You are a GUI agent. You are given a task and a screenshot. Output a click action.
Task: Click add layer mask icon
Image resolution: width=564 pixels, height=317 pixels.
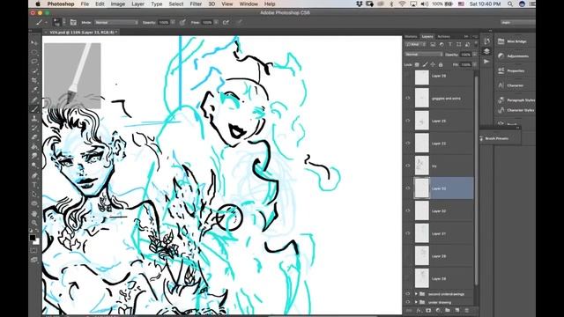coord(428,310)
